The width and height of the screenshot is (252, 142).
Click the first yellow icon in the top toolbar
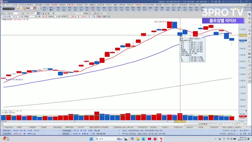point(18,8)
